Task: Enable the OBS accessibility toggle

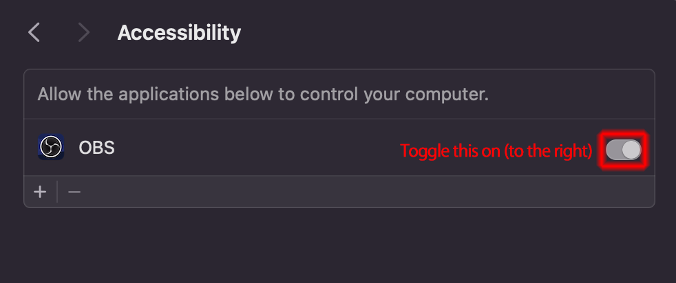Action: click(x=624, y=150)
